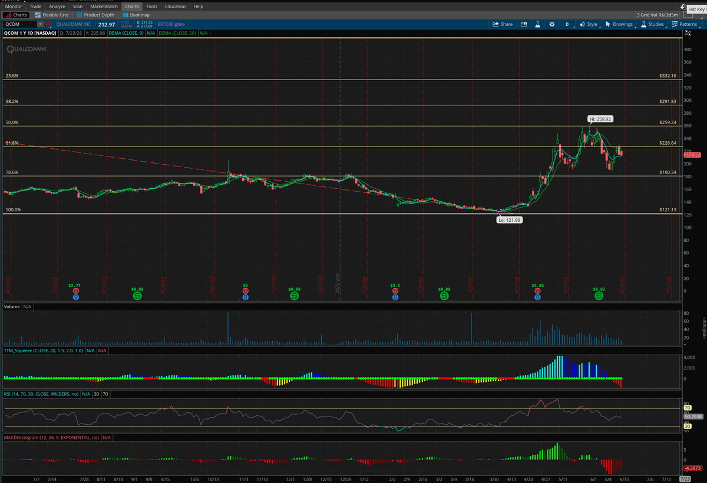Viewport: 707px width, 483px height.
Task: Click the collapse arrows icon above price axis
Action: pyautogui.click(x=688, y=33)
